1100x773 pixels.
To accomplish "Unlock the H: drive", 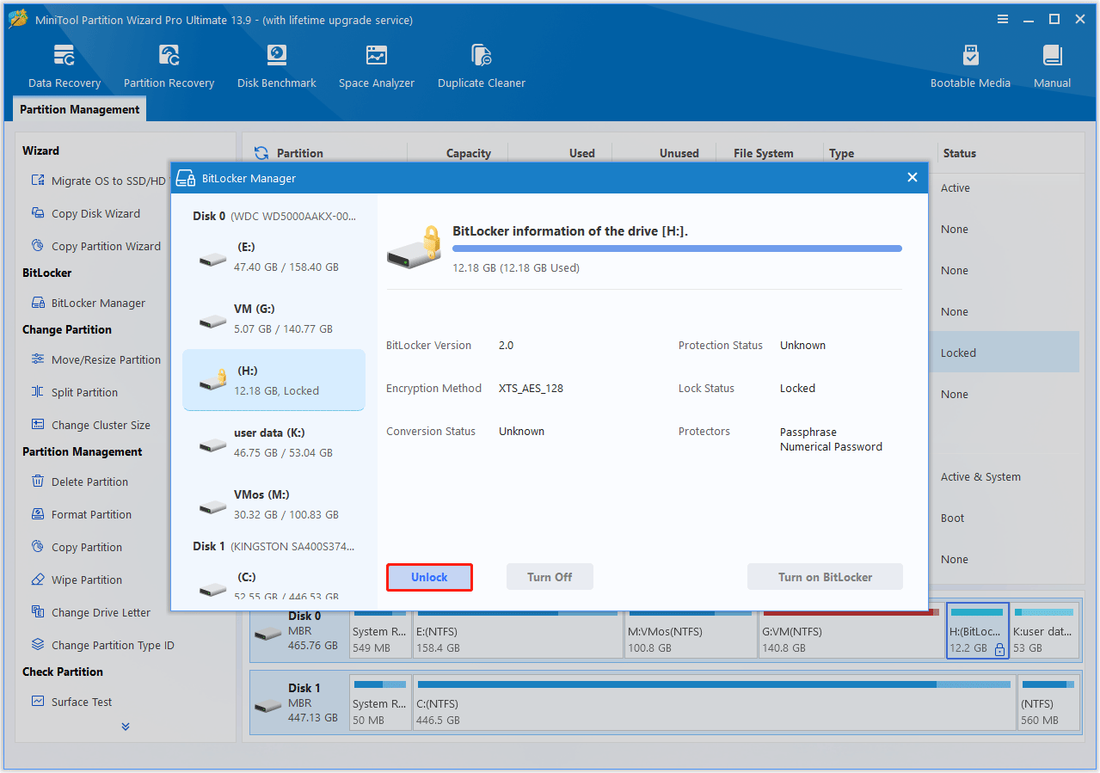I will [x=429, y=577].
